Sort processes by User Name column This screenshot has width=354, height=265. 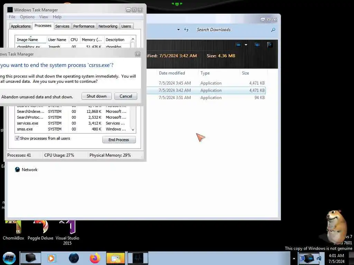57,40
